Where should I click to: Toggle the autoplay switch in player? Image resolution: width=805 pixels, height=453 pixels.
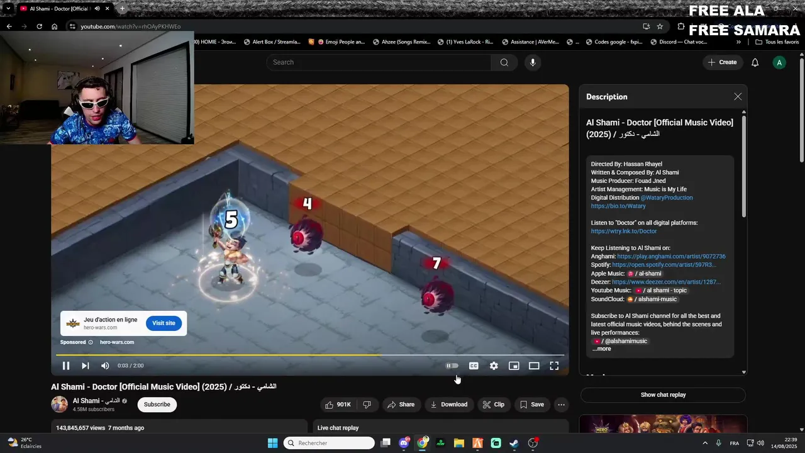(452, 366)
